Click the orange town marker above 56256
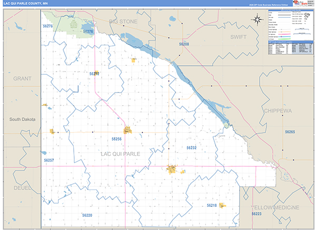Screen dimensions: 316x230 (127, 130)
